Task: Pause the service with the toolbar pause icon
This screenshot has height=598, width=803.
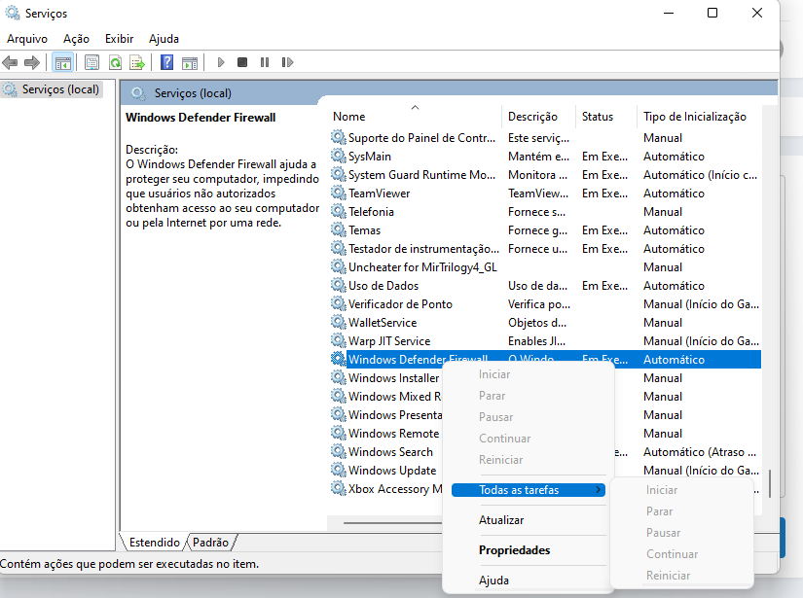Action: click(265, 62)
